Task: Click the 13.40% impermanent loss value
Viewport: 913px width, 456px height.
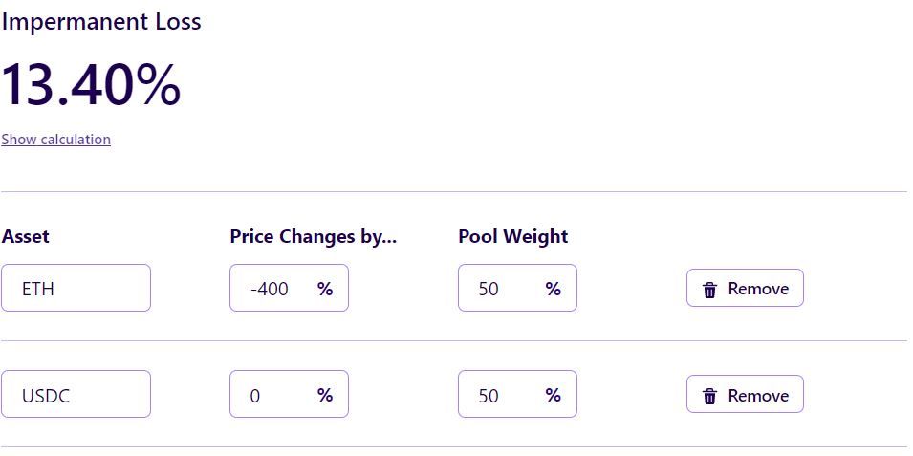Action: click(91, 84)
